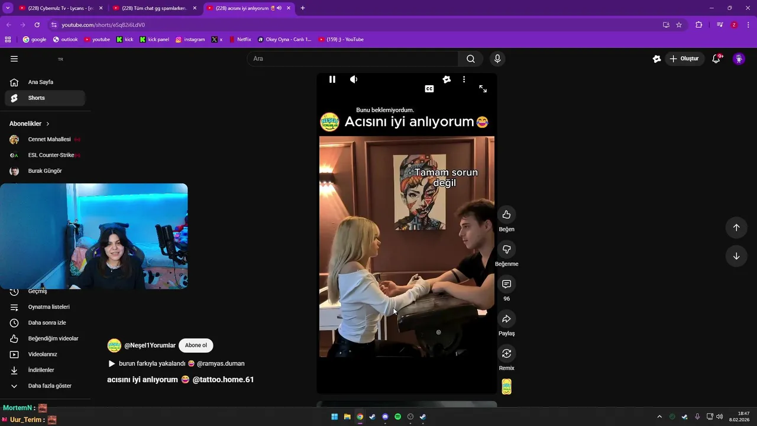Open the Netflix bookmark
The width and height of the screenshot is (757, 426).
[x=240, y=40]
